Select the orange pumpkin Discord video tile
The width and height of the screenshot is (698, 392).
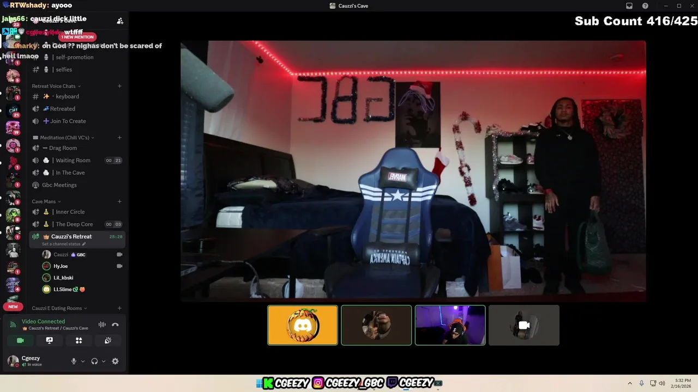(303, 325)
